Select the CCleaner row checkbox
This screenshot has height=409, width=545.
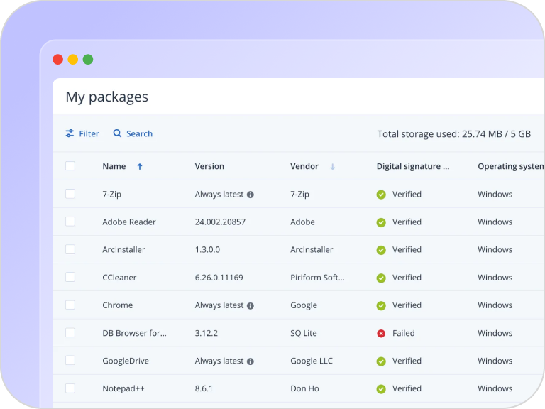(x=70, y=277)
